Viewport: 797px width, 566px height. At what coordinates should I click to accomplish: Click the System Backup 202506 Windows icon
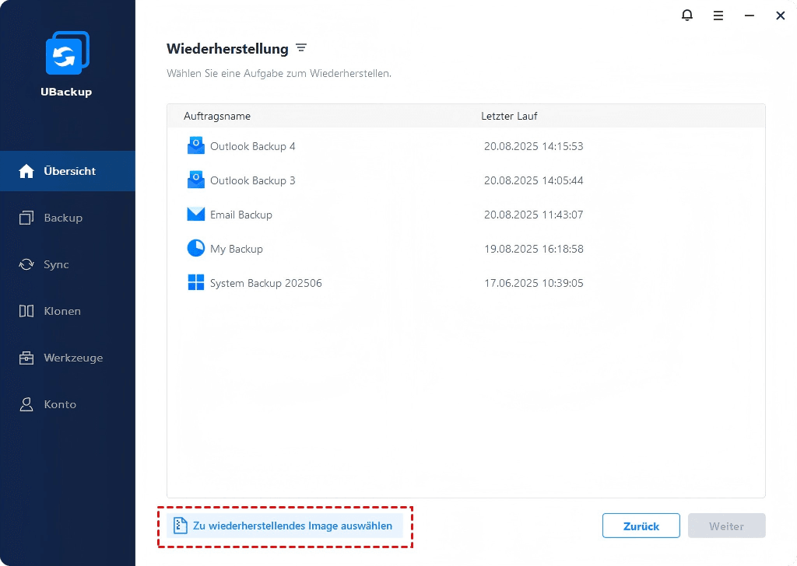click(x=195, y=283)
